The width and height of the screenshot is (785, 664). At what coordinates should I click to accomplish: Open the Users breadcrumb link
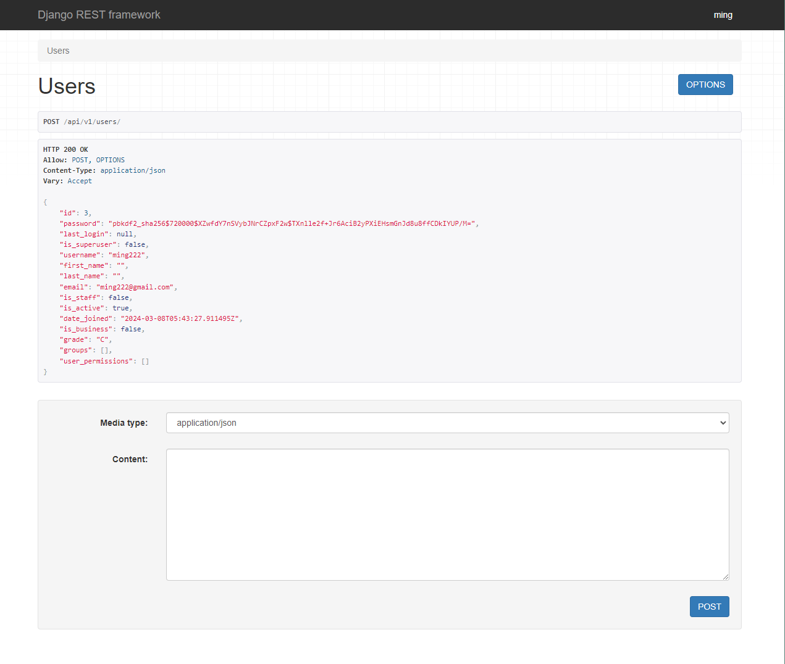pyautogui.click(x=58, y=51)
